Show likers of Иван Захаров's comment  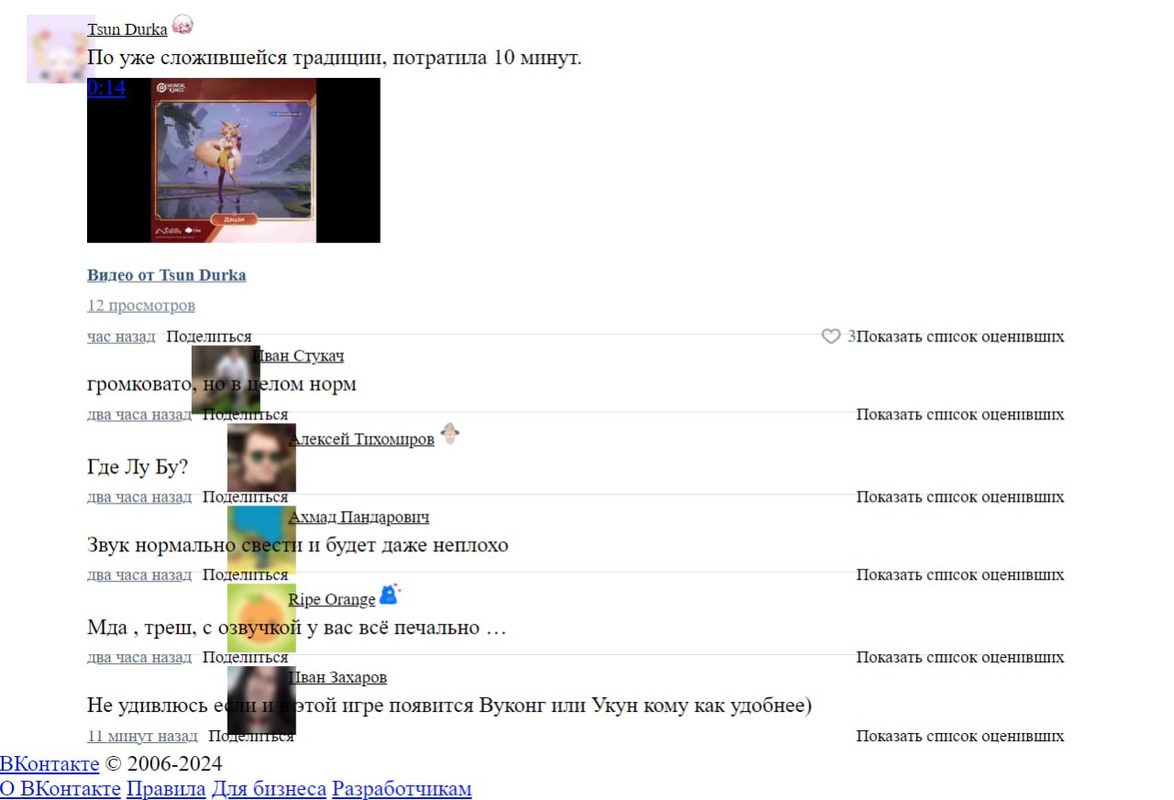click(960, 736)
